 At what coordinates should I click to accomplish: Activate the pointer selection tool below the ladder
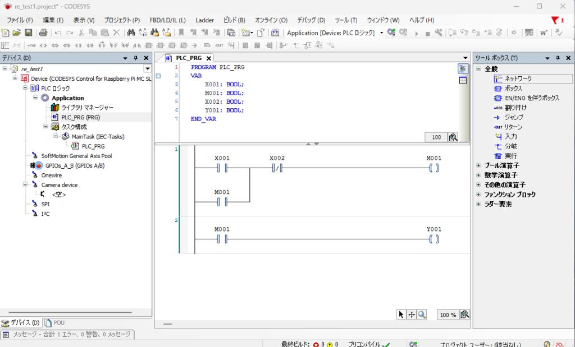tap(401, 315)
